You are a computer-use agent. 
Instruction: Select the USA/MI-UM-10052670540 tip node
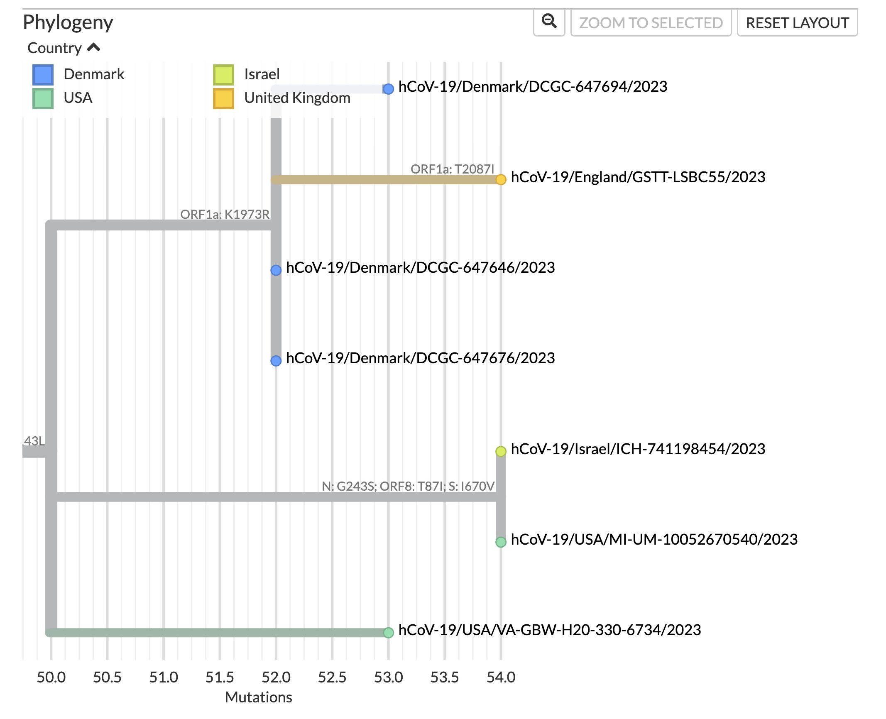(501, 542)
